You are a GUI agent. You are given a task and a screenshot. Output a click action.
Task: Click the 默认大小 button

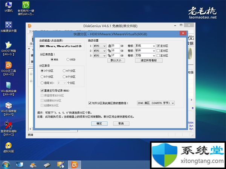tap(116, 60)
